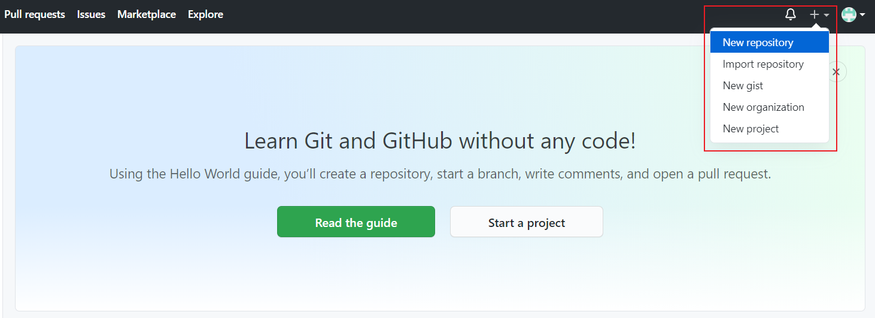This screenshot has width=875, height=318.
Task: Select New gist in the menu
Action: pos(743,86)
